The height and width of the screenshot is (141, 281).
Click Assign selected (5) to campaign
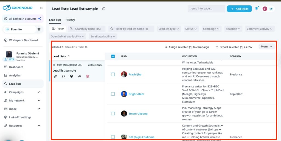click(187, 47)
